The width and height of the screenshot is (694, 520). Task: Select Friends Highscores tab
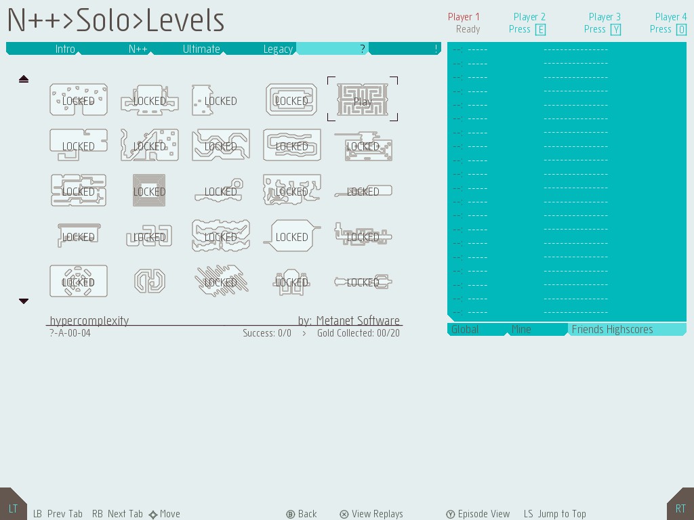pyautogui.click(x=627, y=330)
